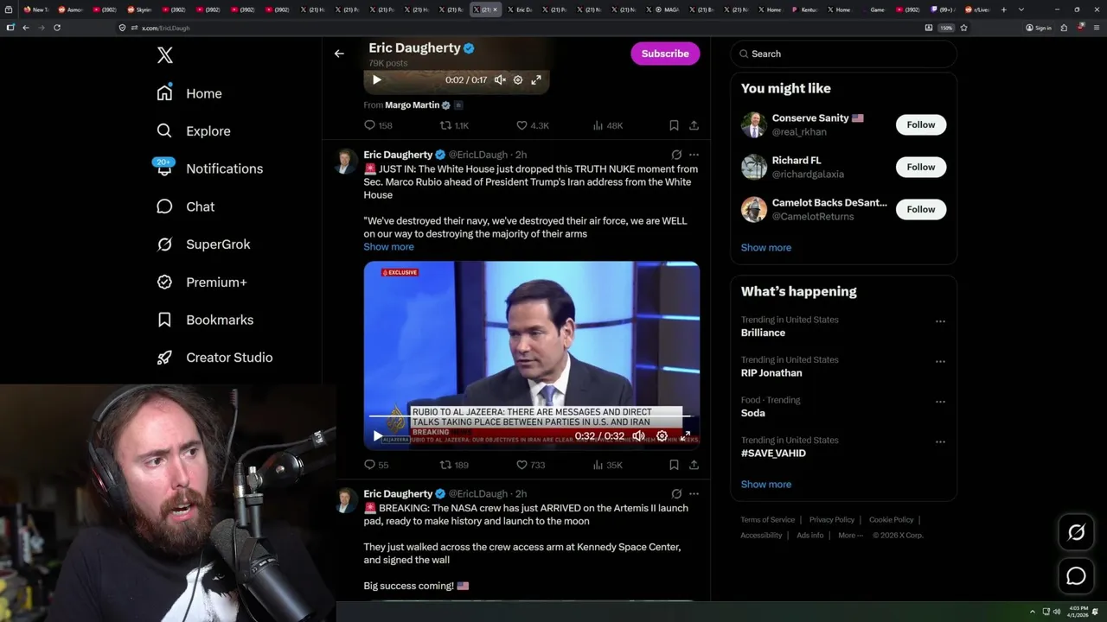
Task: Like the post with 4.3K likes
Action: click(532, 125)
